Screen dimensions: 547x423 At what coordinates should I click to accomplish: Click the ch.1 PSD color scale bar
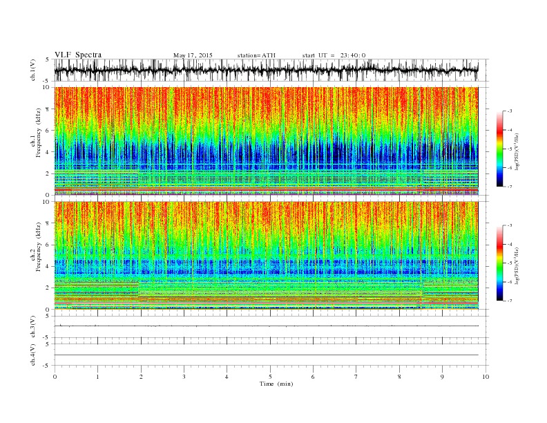tap(499, 149)
